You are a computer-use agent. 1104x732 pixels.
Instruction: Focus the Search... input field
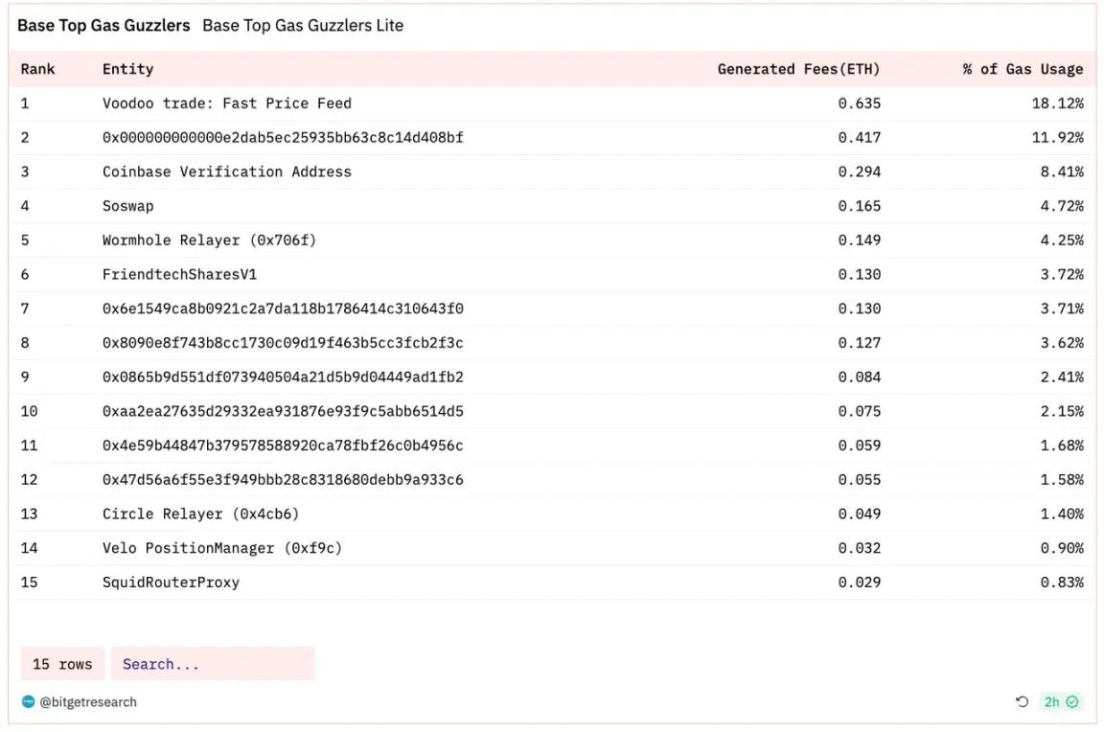pyautogui.click(x=213, y=664)
